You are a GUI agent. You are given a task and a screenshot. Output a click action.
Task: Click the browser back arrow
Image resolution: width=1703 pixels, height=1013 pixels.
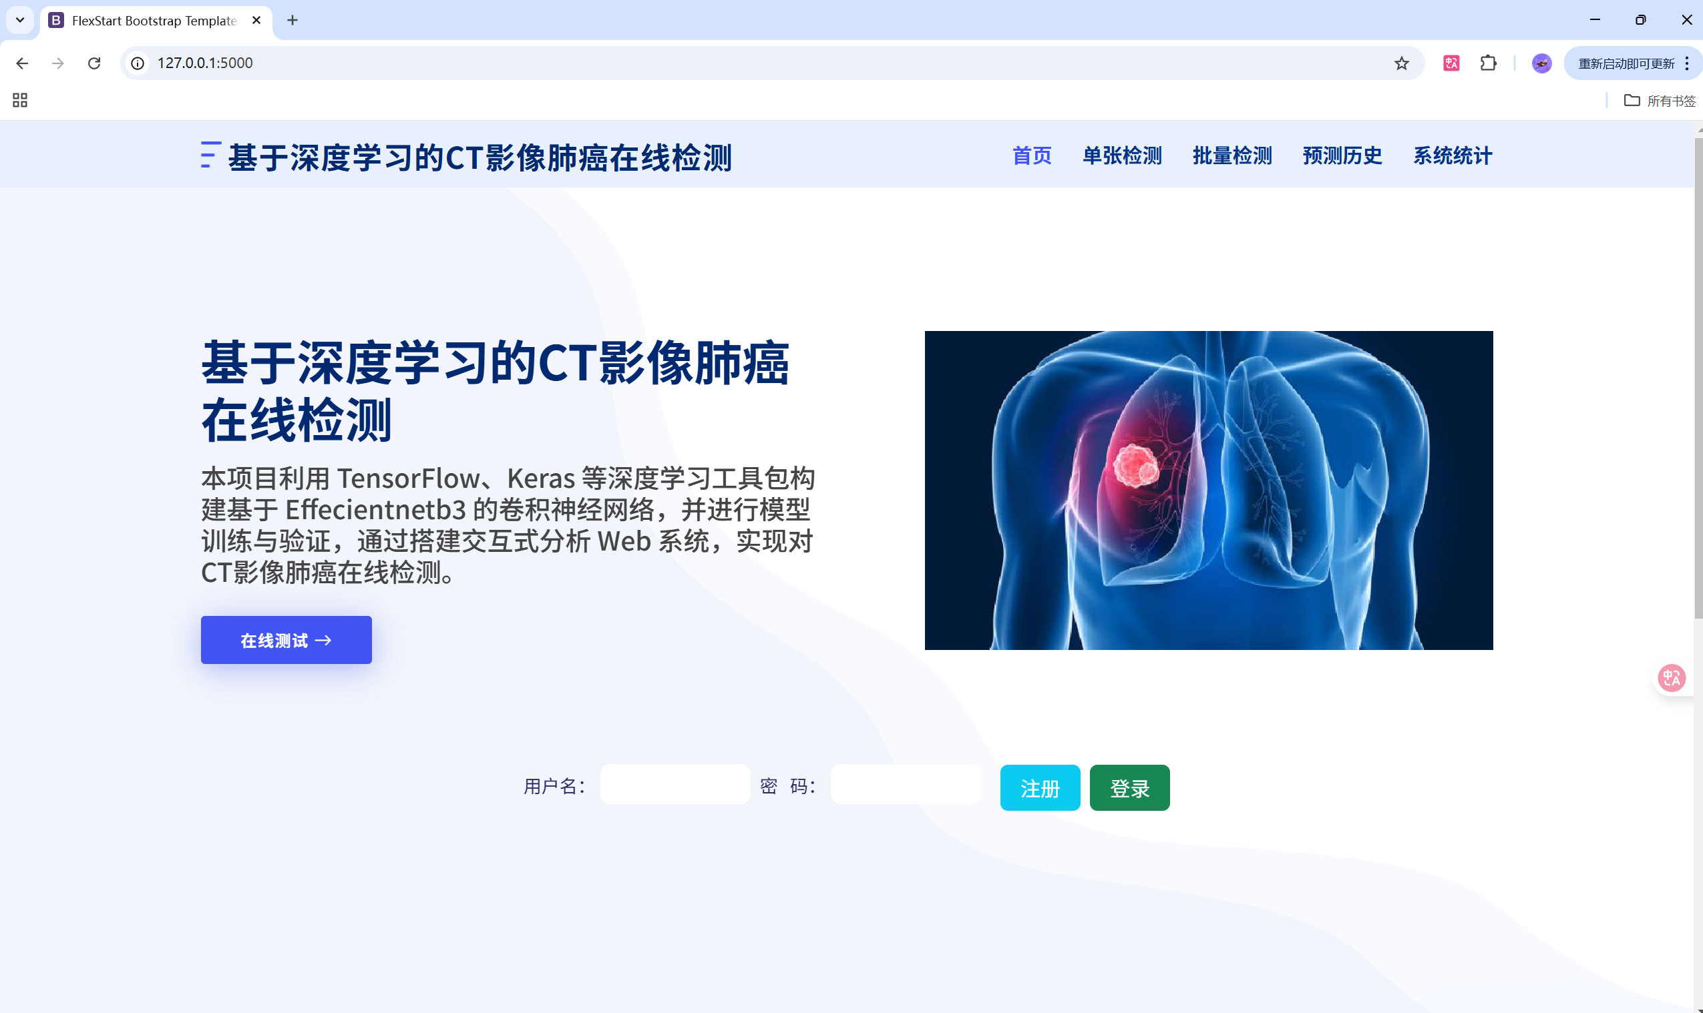click(22, 63)
